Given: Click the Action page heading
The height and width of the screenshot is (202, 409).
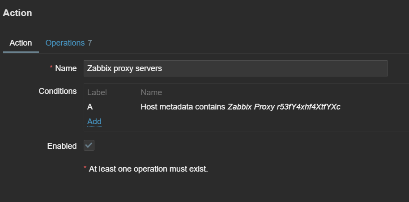Looking at the screenshot, I should (x=17, y=13).
